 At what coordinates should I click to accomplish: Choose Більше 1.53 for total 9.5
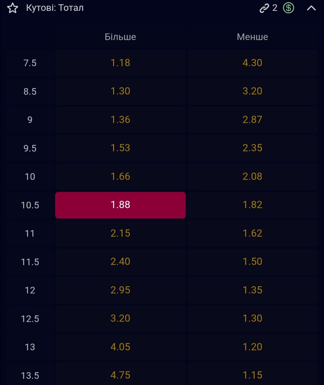point(120,148)
